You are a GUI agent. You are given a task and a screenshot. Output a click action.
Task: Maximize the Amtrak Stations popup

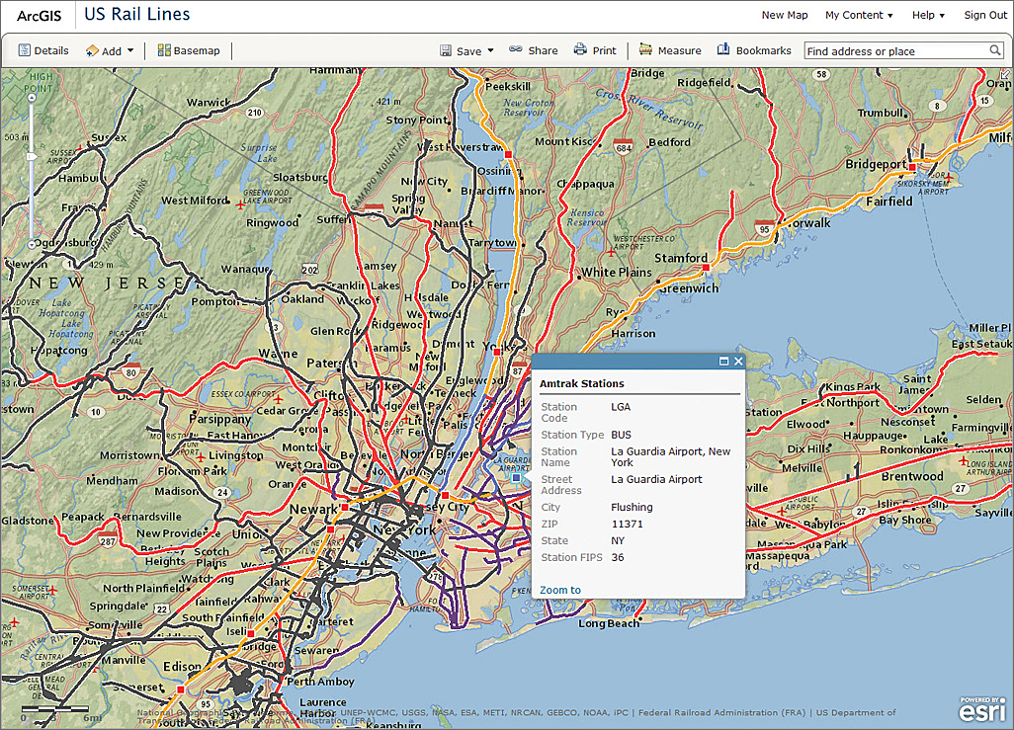coord(723,362)
